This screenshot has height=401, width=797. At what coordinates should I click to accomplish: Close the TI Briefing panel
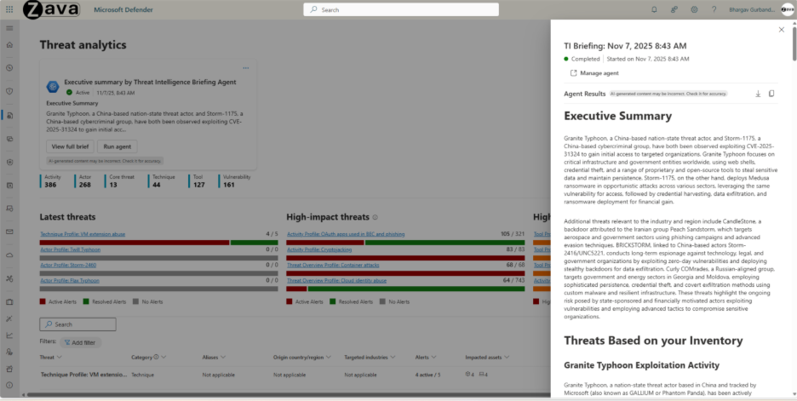click(x=782, y=30)
